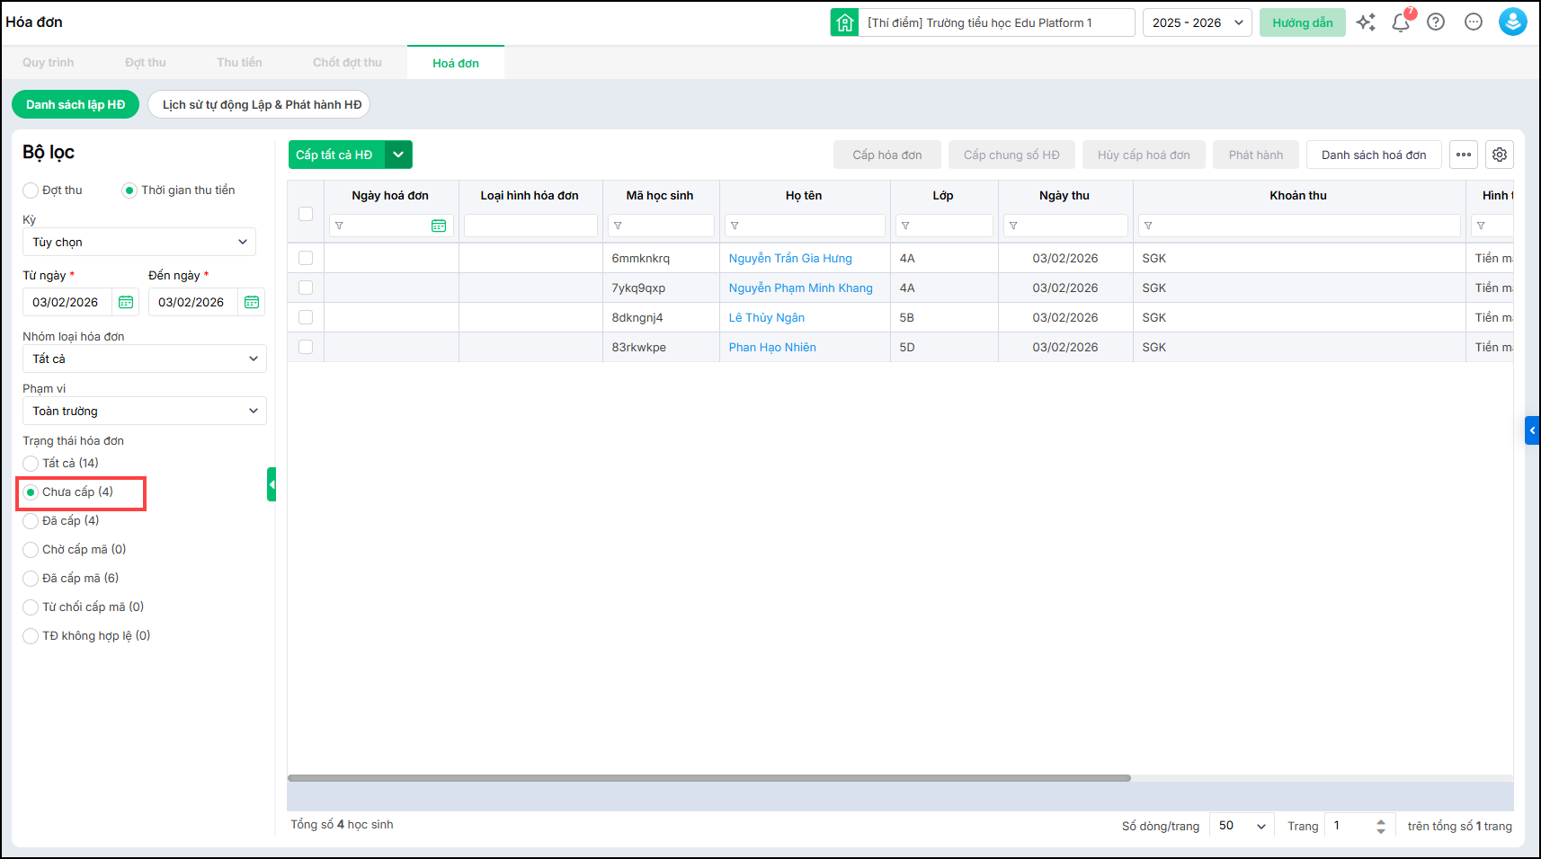Click the help question mark icon
The height and width of the screenshot is (859, 1541).
(1436, 22)
